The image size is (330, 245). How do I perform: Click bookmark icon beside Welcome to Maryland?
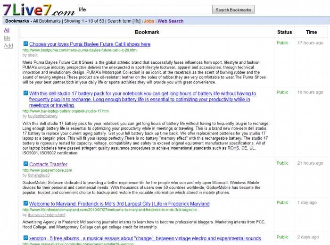[x=25, y=203]
